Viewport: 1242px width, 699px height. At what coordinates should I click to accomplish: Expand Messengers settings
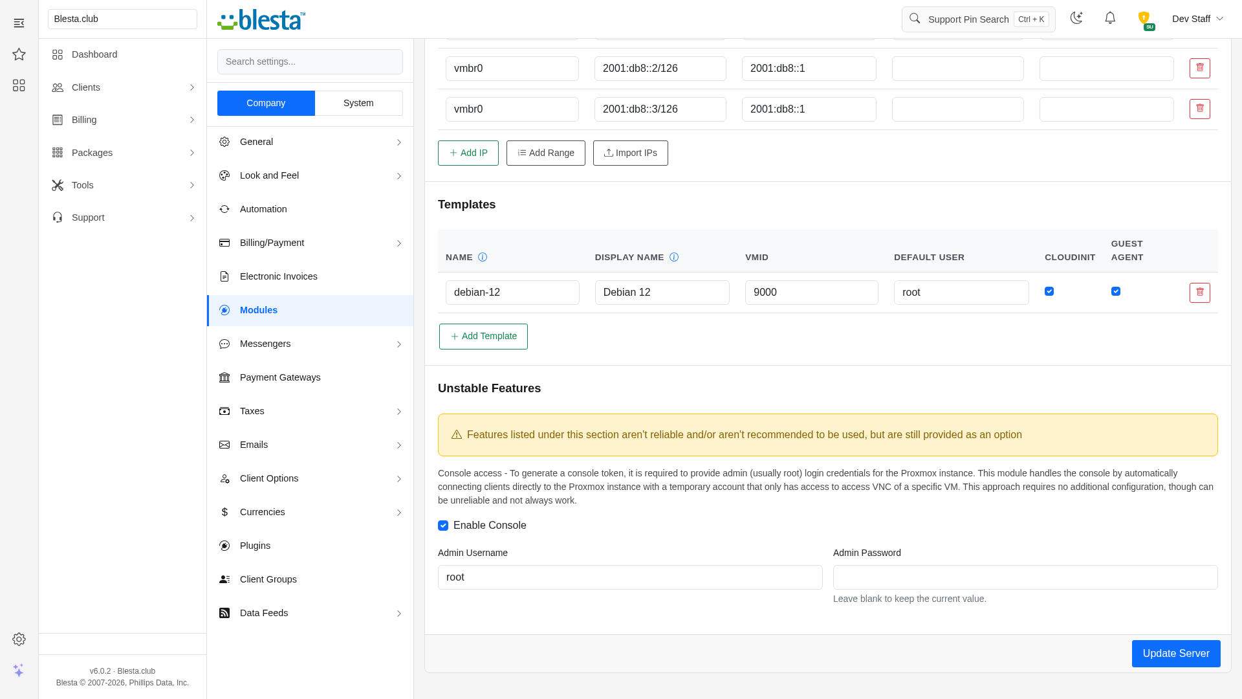(310, 344)
